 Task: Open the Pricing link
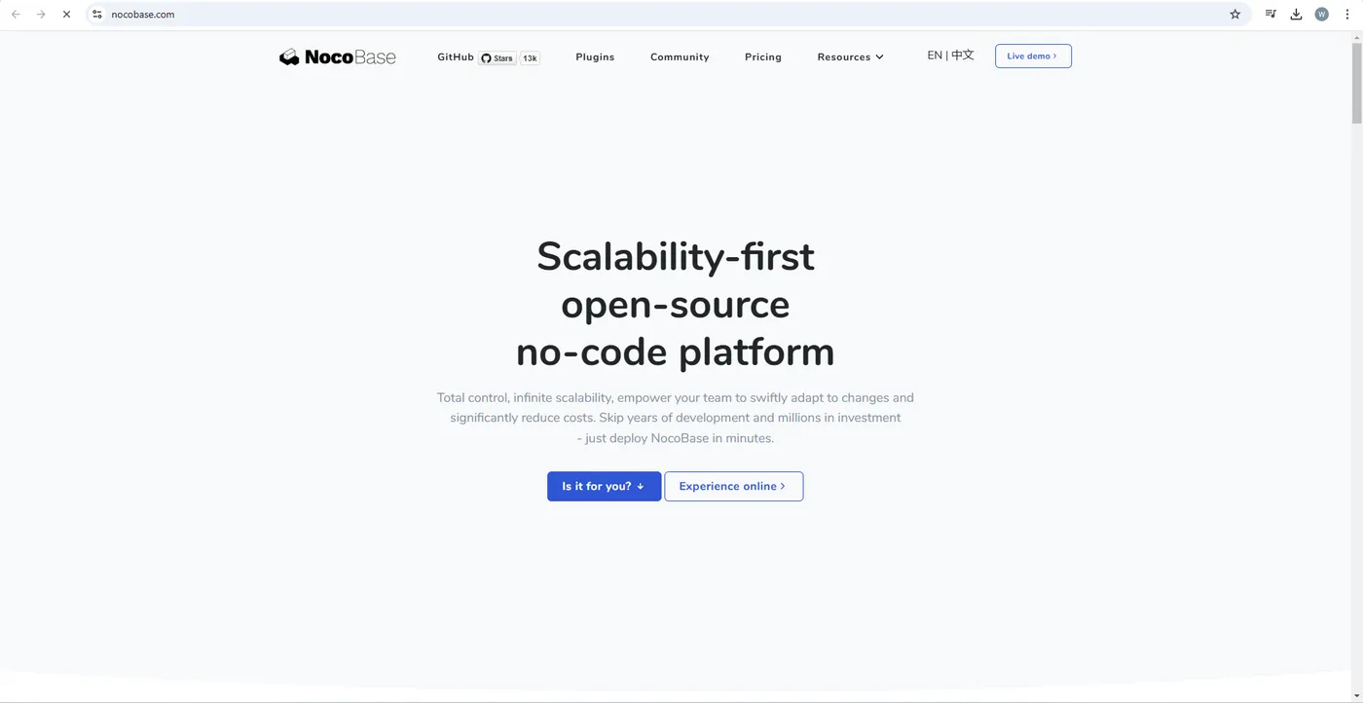[762, 56]
